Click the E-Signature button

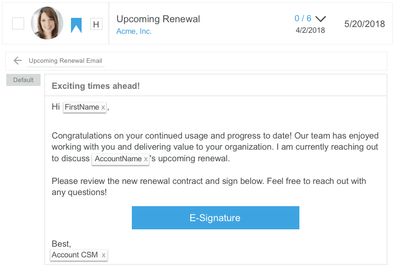point(215,218)
